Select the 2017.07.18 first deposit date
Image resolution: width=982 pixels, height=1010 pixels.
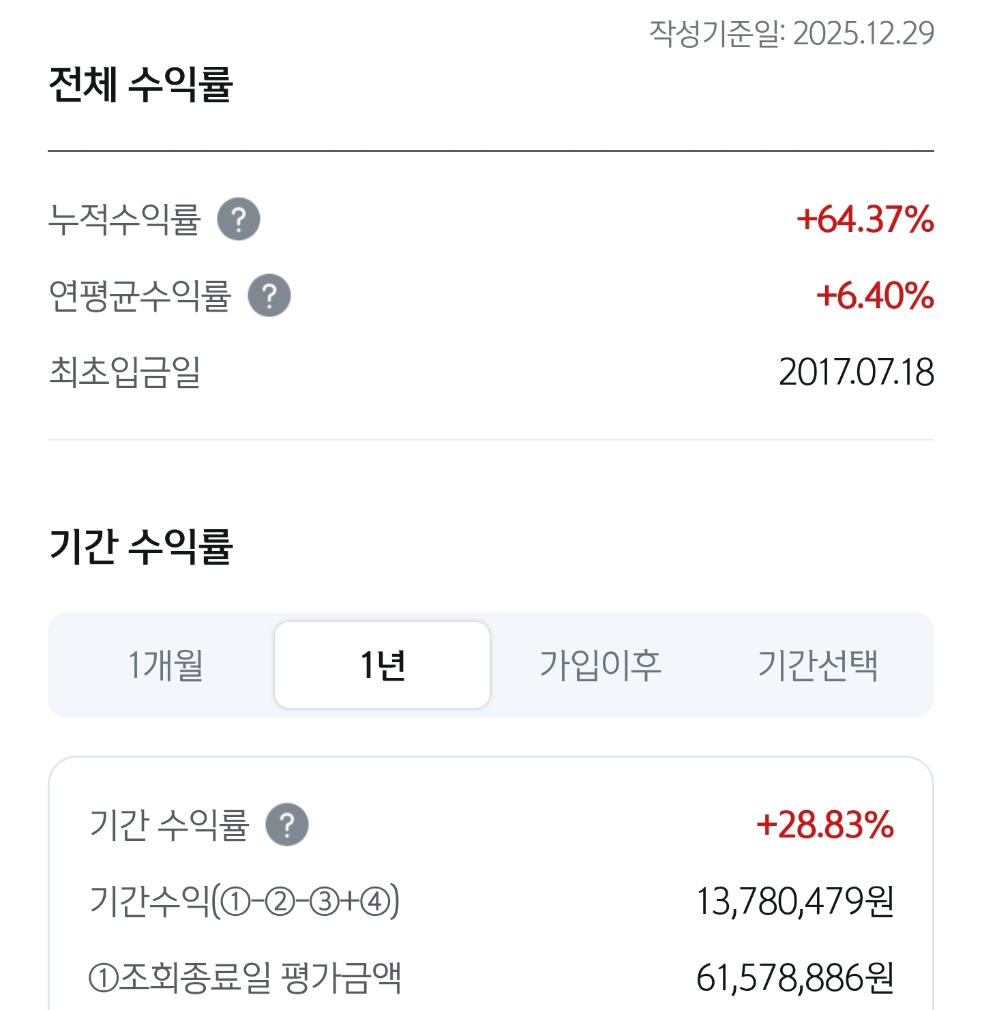(857, 372)
